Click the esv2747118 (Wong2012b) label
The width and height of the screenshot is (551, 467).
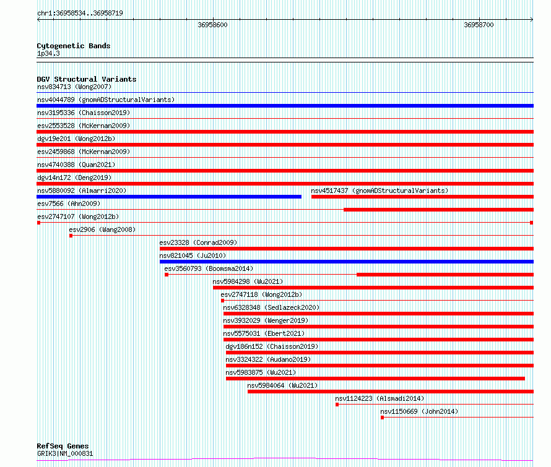click(x=261, y=294)
